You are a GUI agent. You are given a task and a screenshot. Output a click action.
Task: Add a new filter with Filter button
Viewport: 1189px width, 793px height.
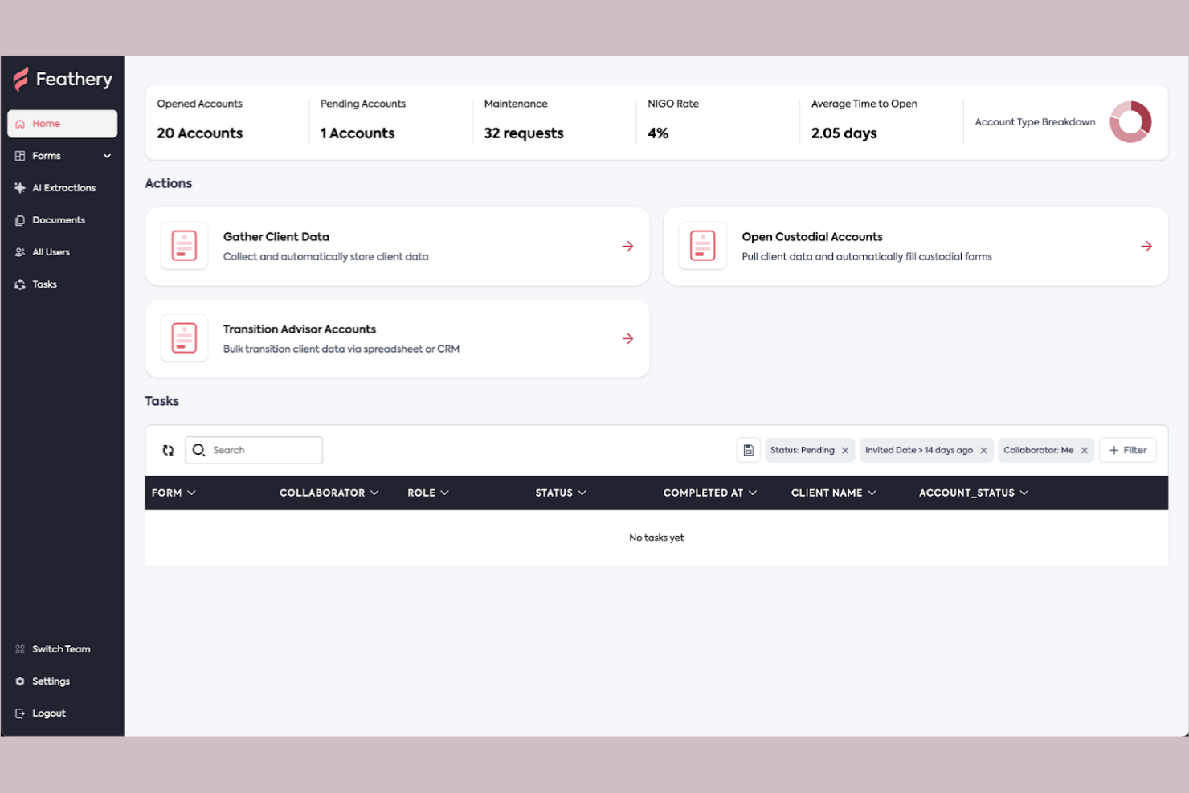(x=1127, y=450)
